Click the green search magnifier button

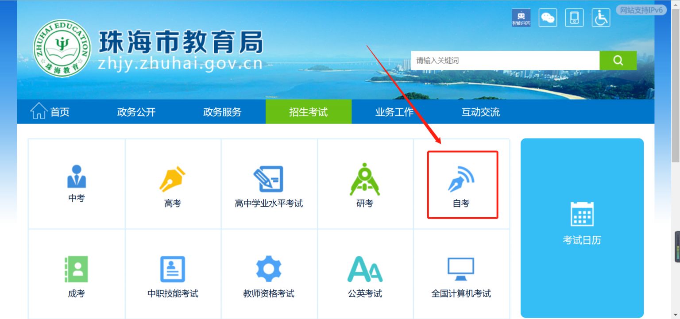pyautogui.click(x=618, y=61)
